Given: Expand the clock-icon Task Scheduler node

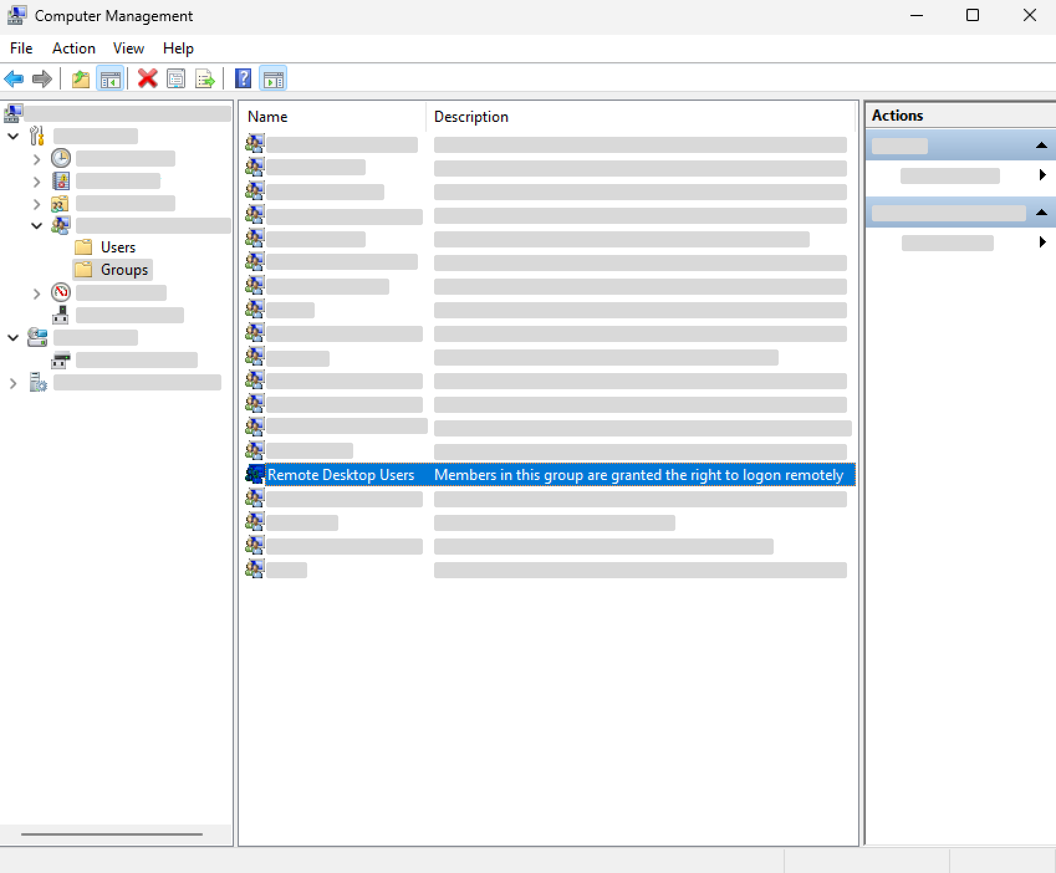Looking at the screenshot, I should [37, 160].
